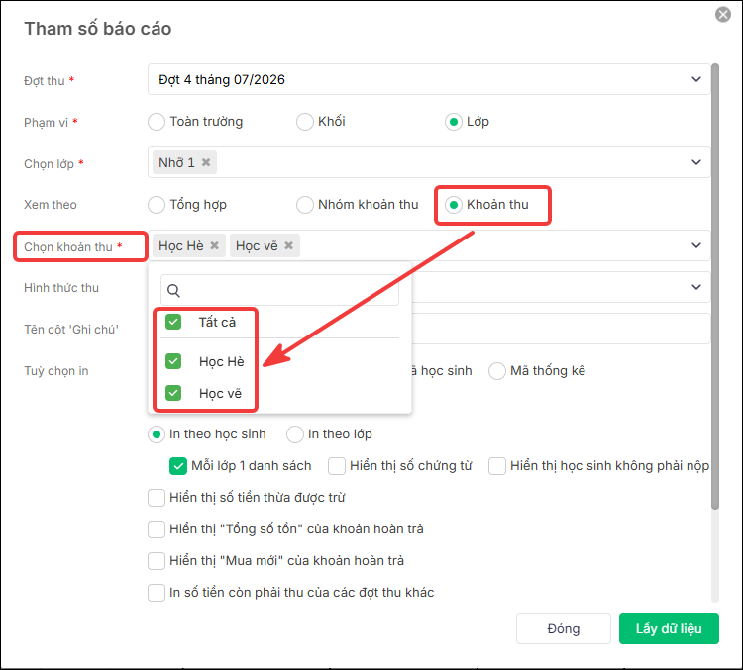Viewport: 743px width, 670px height.
Task: Enable Hiển thị số chứng từ
Action: coord(337,466)
